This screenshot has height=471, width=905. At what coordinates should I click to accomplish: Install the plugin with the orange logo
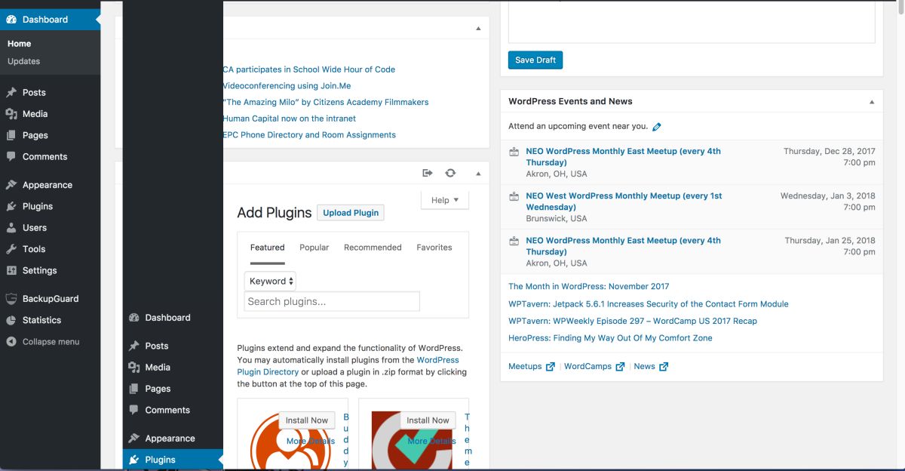307,420
